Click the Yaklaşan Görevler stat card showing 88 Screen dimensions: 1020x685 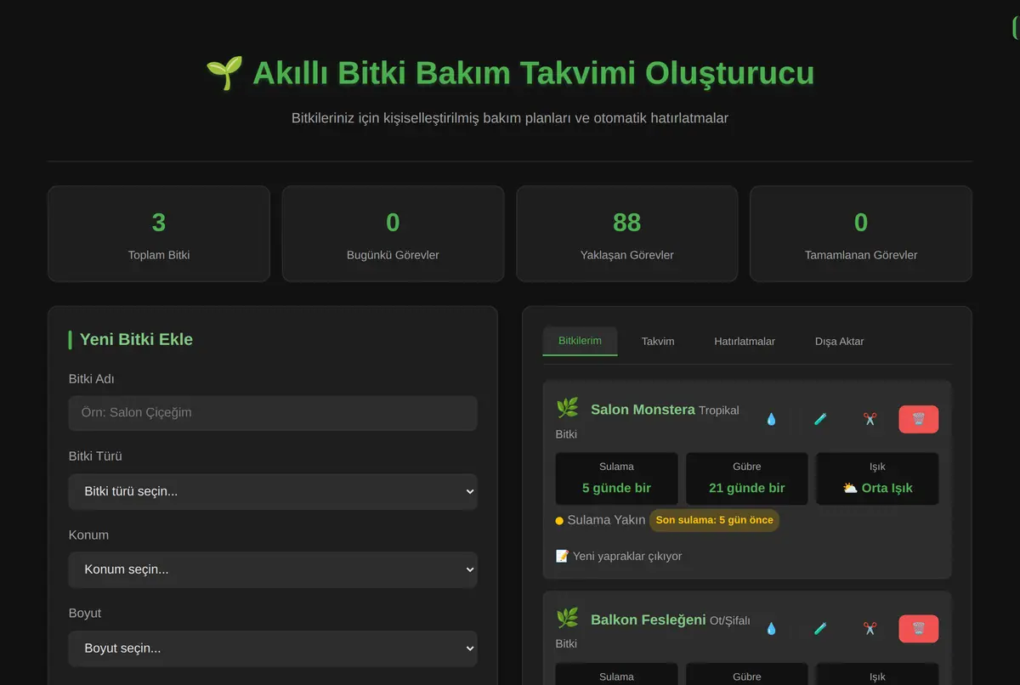coord(627,234)
